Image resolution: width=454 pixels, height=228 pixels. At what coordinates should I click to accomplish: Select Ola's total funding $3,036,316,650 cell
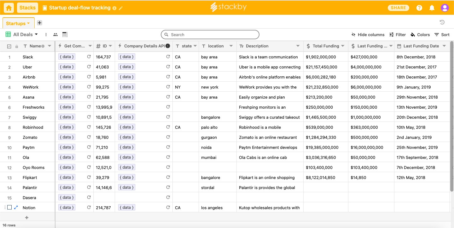(326, 157)
